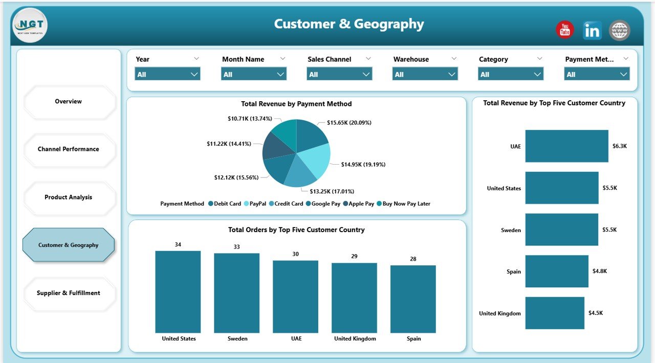The height and width of the screenshot is (363, 655).
Task: Open the Warehouse filter dropdown
Action: [x=425, y=75]
